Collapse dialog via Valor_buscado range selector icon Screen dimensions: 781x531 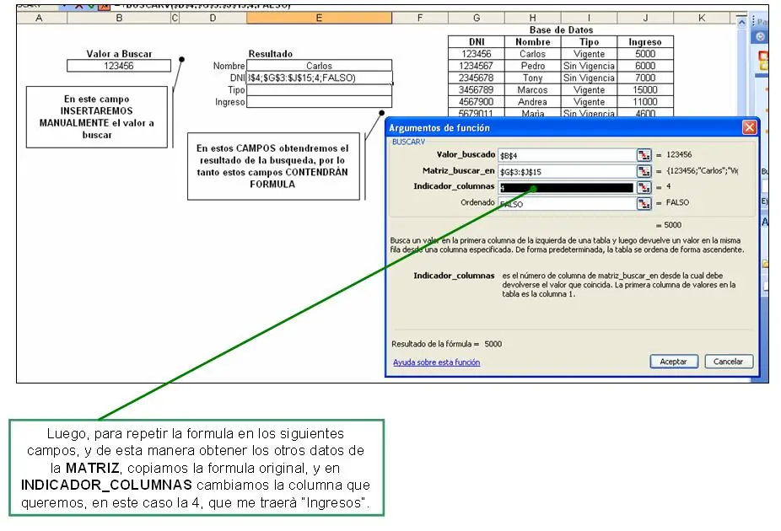644,155
